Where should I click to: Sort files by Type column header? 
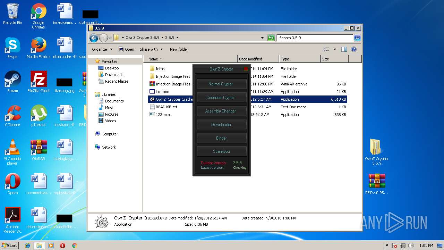pos(300,59)
